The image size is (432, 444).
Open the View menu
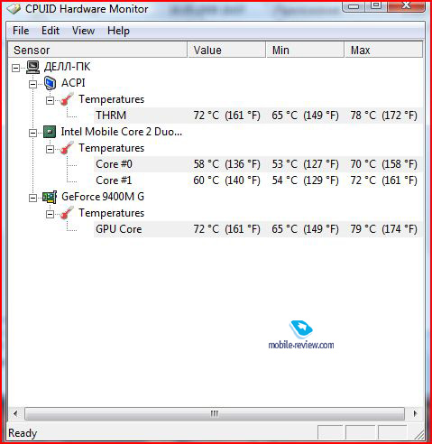click(x=83, y=31)
